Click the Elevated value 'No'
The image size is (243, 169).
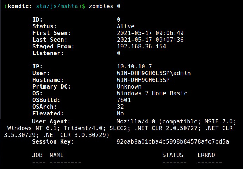pos(120,114)
